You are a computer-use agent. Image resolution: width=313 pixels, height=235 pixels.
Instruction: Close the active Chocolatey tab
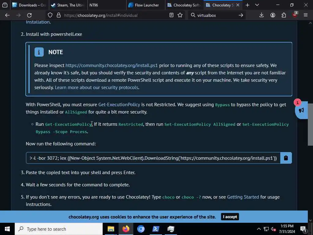tap(238, 5)
